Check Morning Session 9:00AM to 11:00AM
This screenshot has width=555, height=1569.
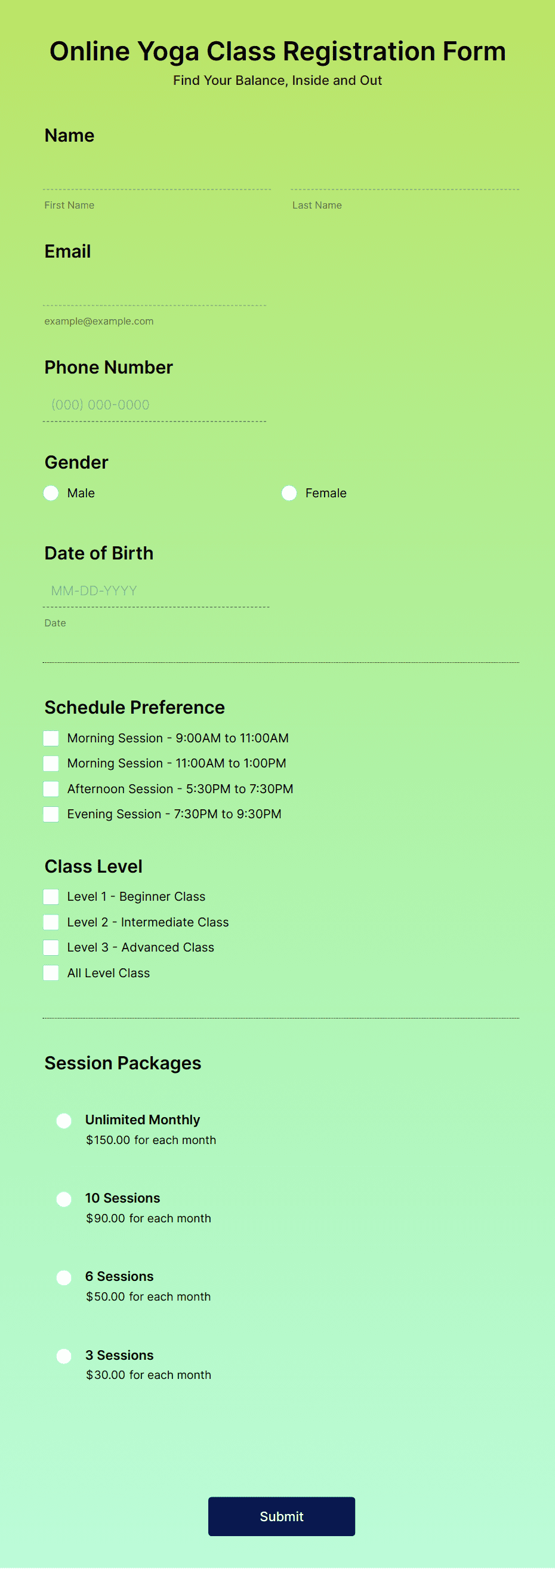(x=51, y=738)
